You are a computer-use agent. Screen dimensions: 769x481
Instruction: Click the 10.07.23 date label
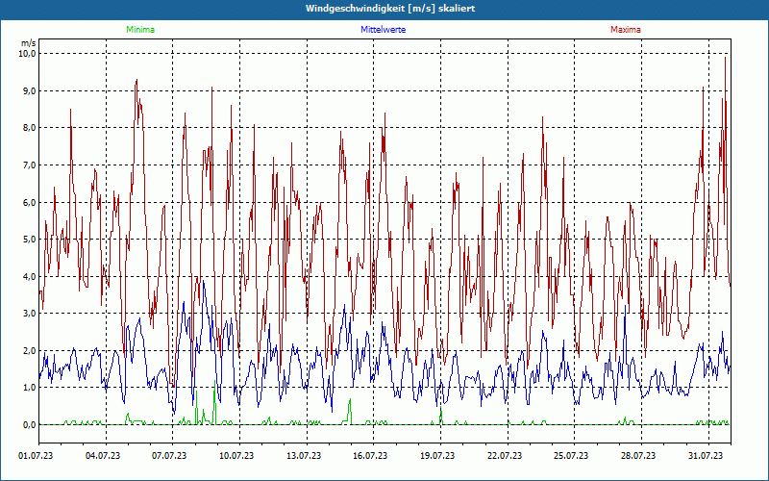tap(236, 456)
